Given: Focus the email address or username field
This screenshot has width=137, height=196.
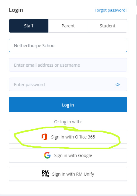Looking at the screenshot, I should pyautogui.click(x=68, y=65).
